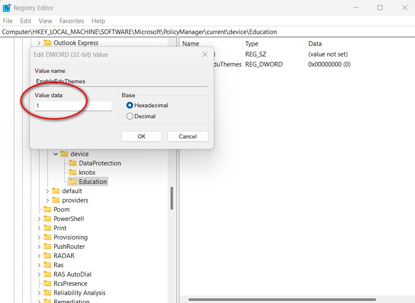
Task: Expand the default registry key
Action: pyautogui.click(x=47, y=191)
